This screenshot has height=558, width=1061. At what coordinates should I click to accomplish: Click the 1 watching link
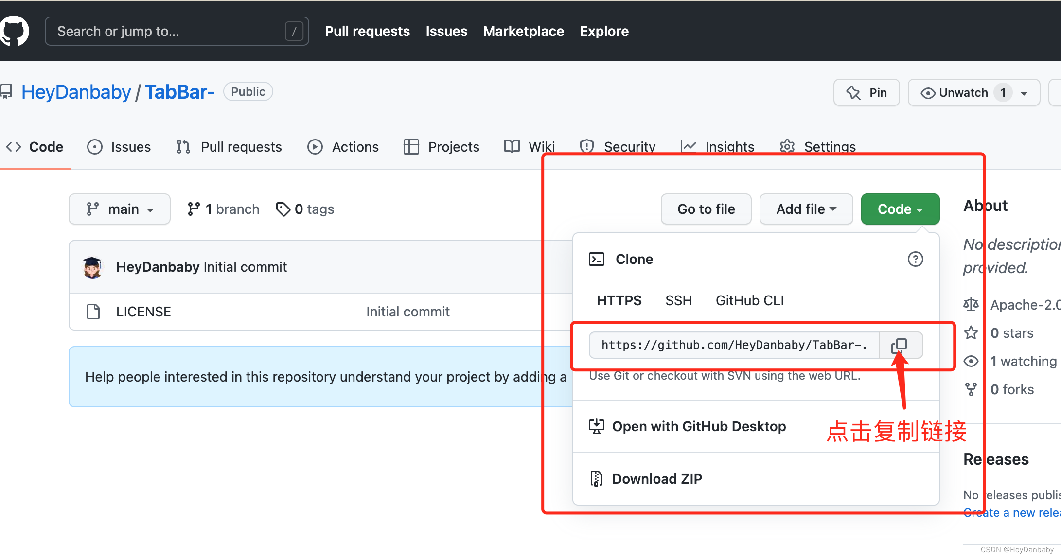tap(1023, 361)
